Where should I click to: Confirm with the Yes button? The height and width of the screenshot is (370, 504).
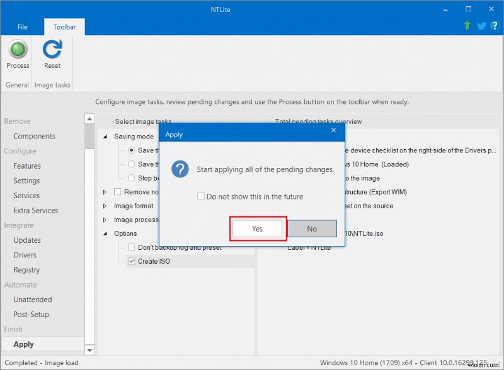[x=257, y=228]
